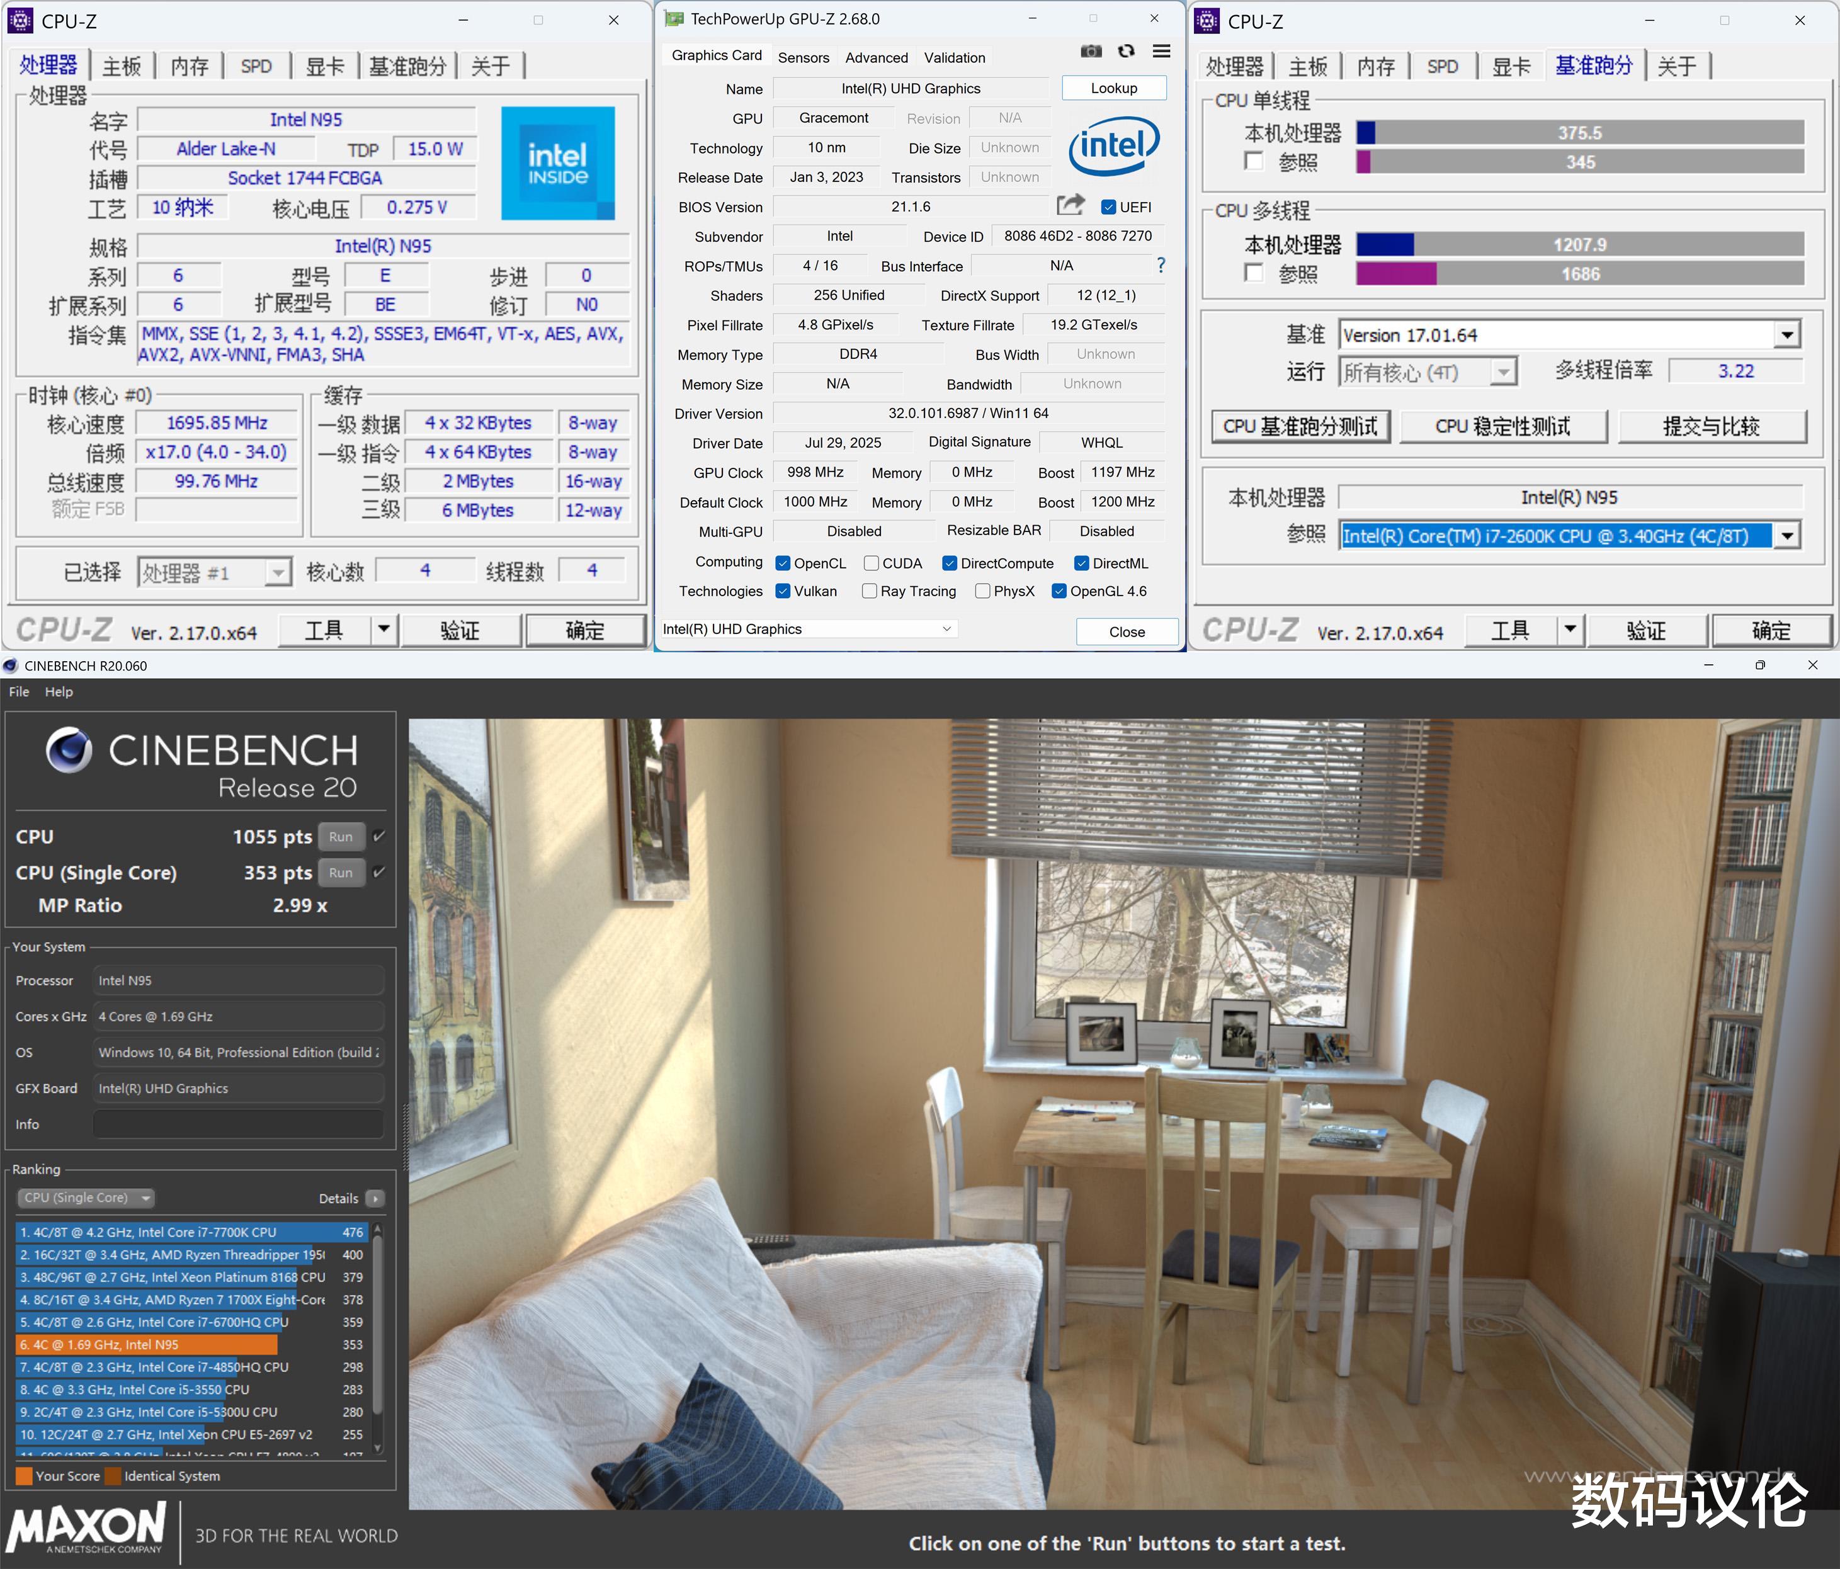Click the GPU-Z refresh icon
The image size is (1840, 1569).
[1126, 52]
